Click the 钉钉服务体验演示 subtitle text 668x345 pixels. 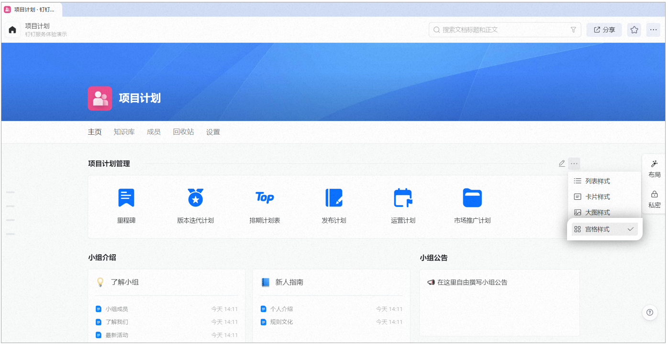tap(46, 34)
